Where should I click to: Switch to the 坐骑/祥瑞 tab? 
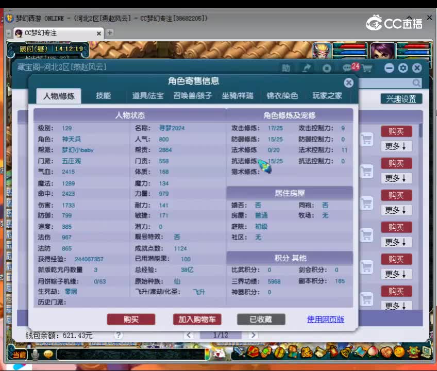click(238, 96)
